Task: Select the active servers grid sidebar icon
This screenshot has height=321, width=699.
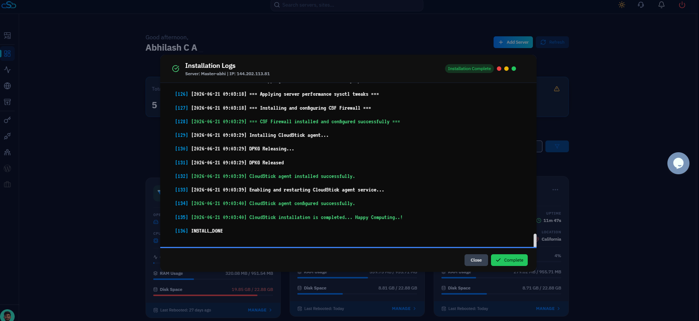Action: pos(7,54)
